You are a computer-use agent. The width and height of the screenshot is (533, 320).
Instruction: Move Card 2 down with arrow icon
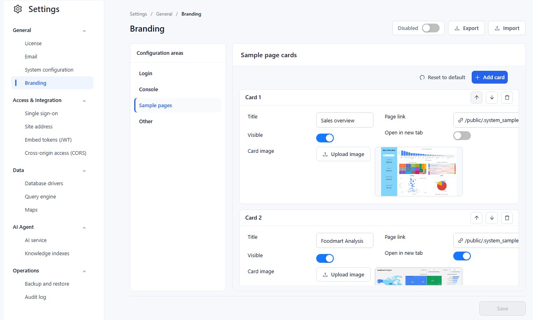[492, 218]
